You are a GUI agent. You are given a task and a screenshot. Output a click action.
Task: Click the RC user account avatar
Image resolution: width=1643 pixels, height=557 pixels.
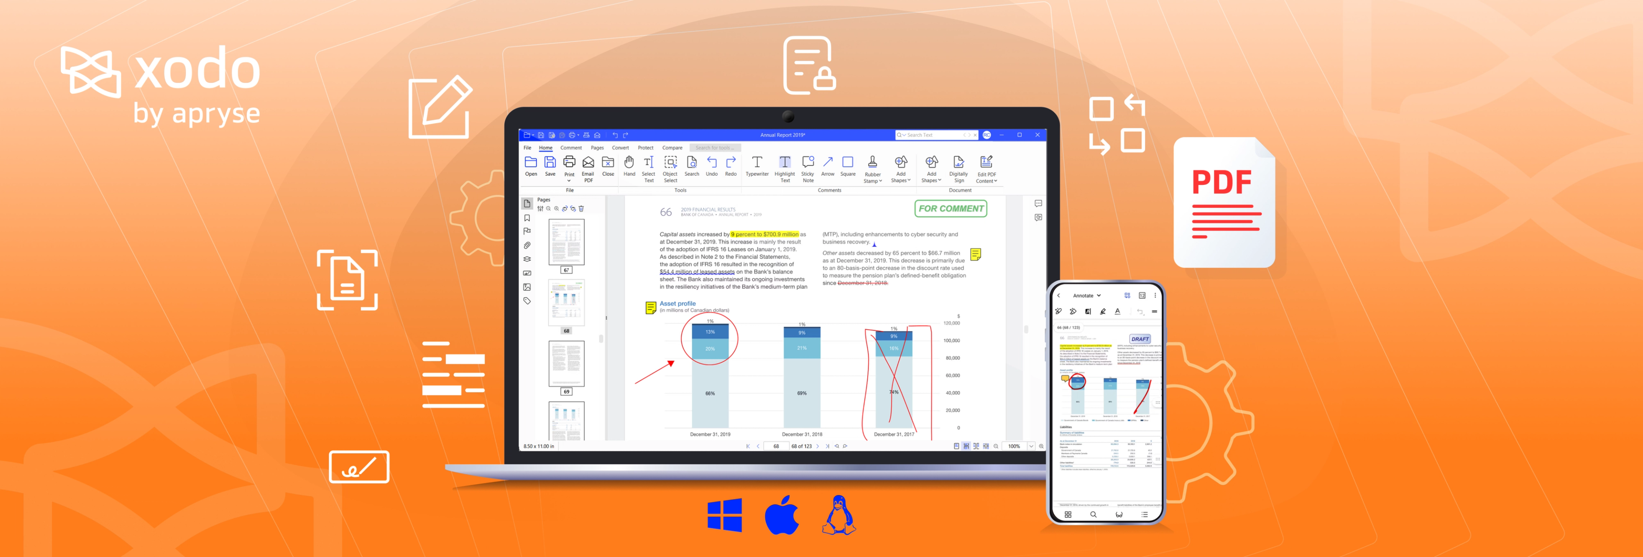click(987, 135)
